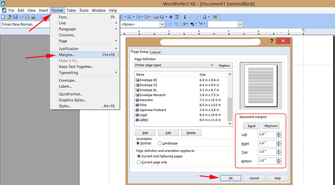The image size is (335, 185).
Task: Click the columns icon in toolbar
Action: [138, 17]
